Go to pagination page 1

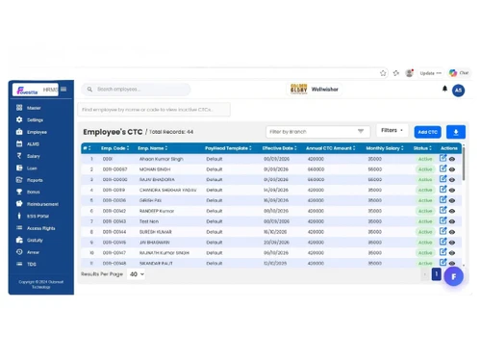[436, 274]
